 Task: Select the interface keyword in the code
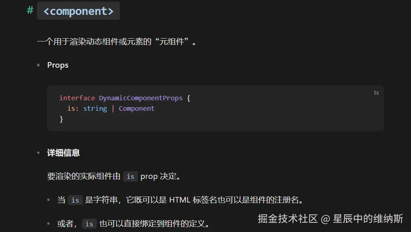[x=77, y=98]
